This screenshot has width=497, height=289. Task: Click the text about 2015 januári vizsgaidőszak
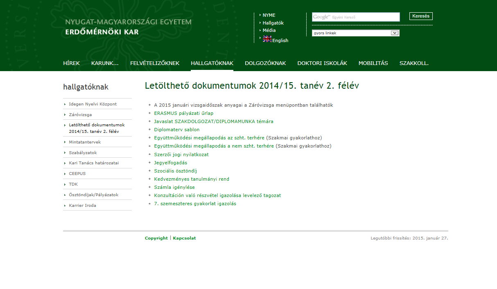[x=244, y=105]
